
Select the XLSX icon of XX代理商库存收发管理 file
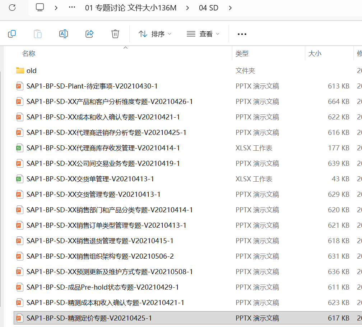[20, 148]
